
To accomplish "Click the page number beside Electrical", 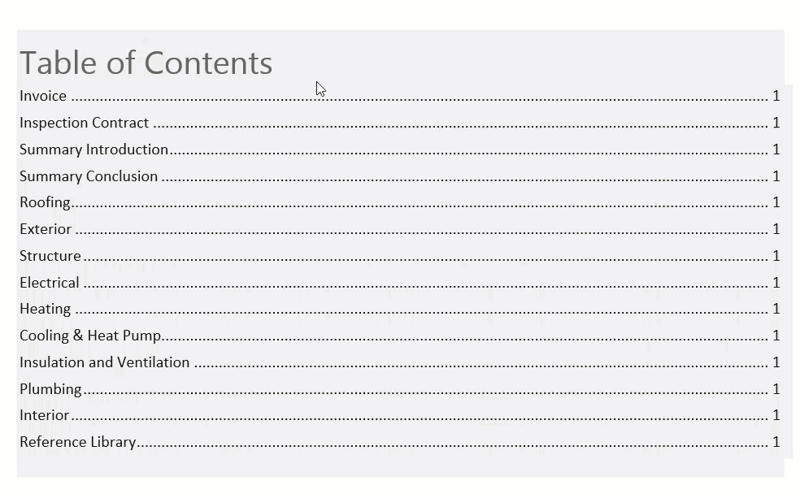I will coord(776,283).
